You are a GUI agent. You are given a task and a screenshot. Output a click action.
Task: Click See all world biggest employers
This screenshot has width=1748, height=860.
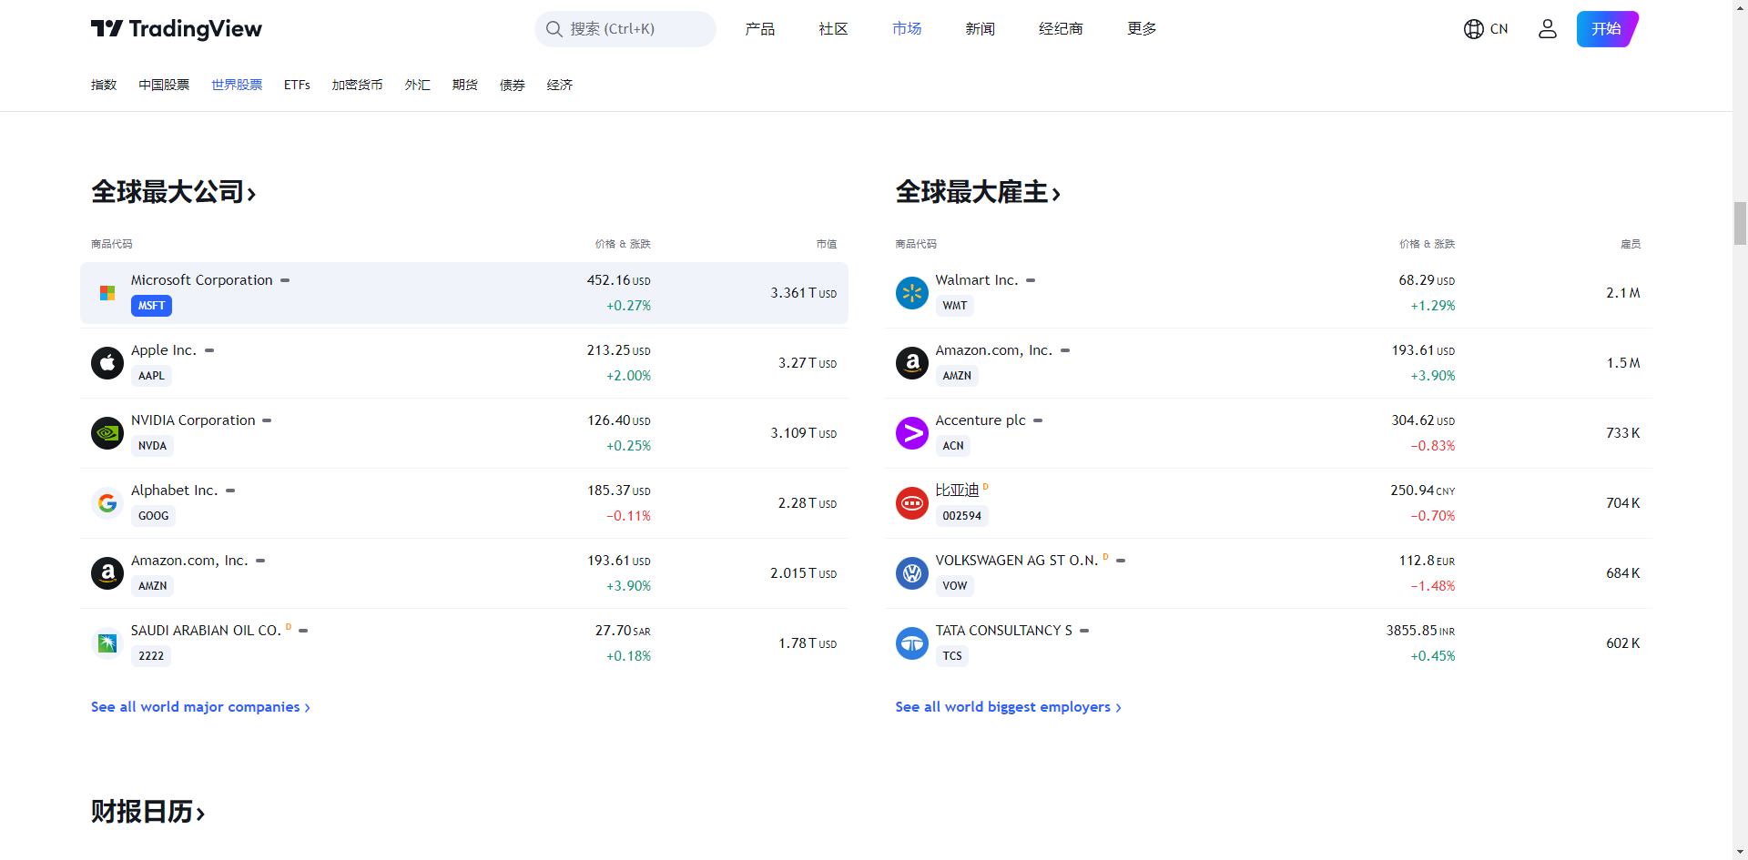click(x=1009, y=707)
